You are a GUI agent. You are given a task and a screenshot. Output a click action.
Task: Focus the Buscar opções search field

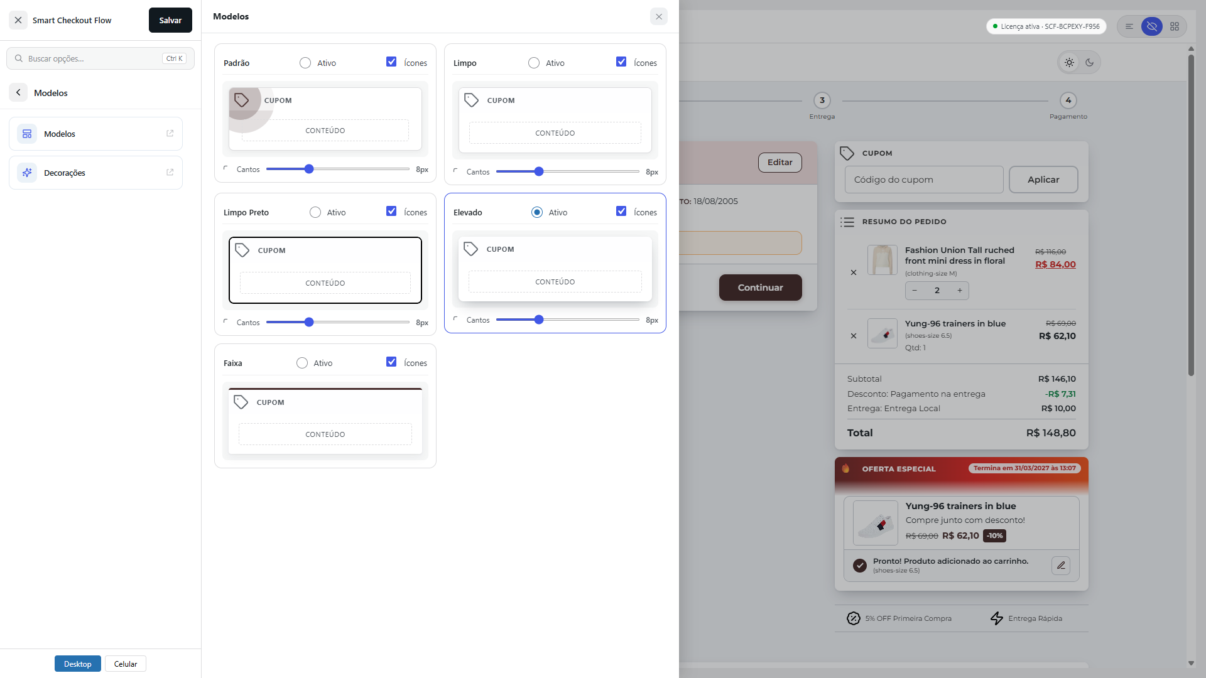(x=100, y=58)
